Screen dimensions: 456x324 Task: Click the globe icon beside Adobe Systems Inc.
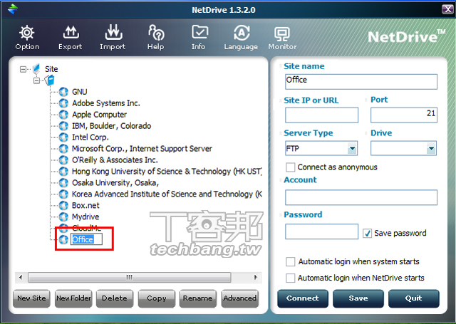click(x=63, y=103)
